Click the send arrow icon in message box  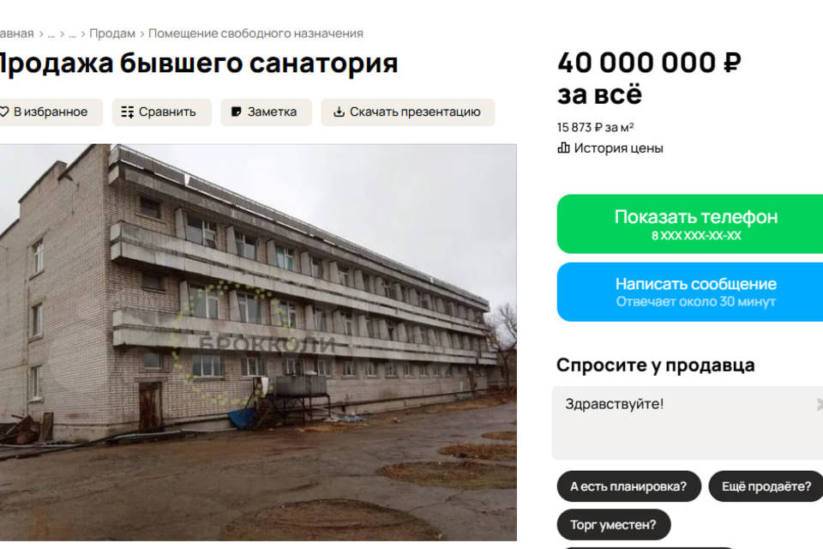click(x=820, y=404)
